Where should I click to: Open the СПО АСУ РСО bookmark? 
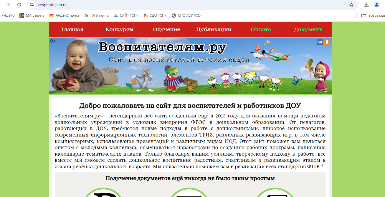186,16
